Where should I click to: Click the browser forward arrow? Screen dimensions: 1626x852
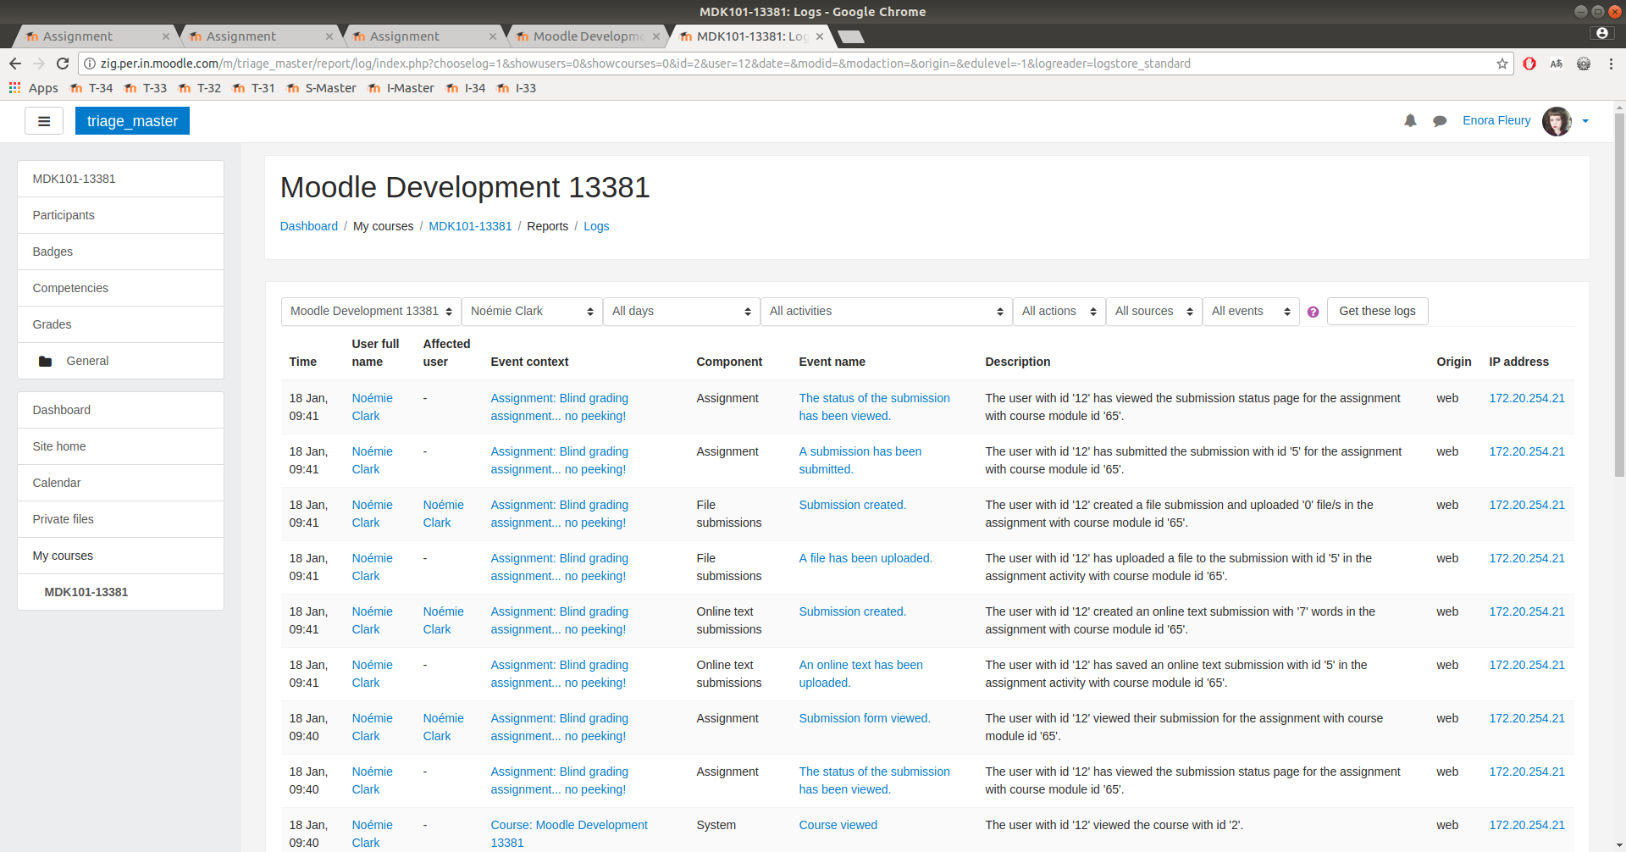pyautogui.click(x=39, y=64)
